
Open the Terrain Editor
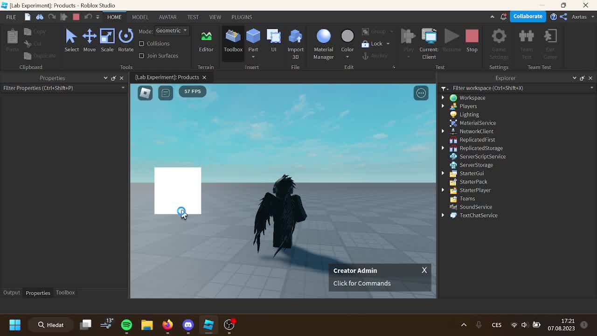pos(206,41)
